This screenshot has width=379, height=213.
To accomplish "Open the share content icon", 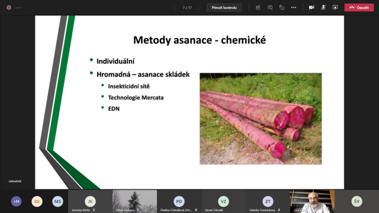I will (335, 8).
